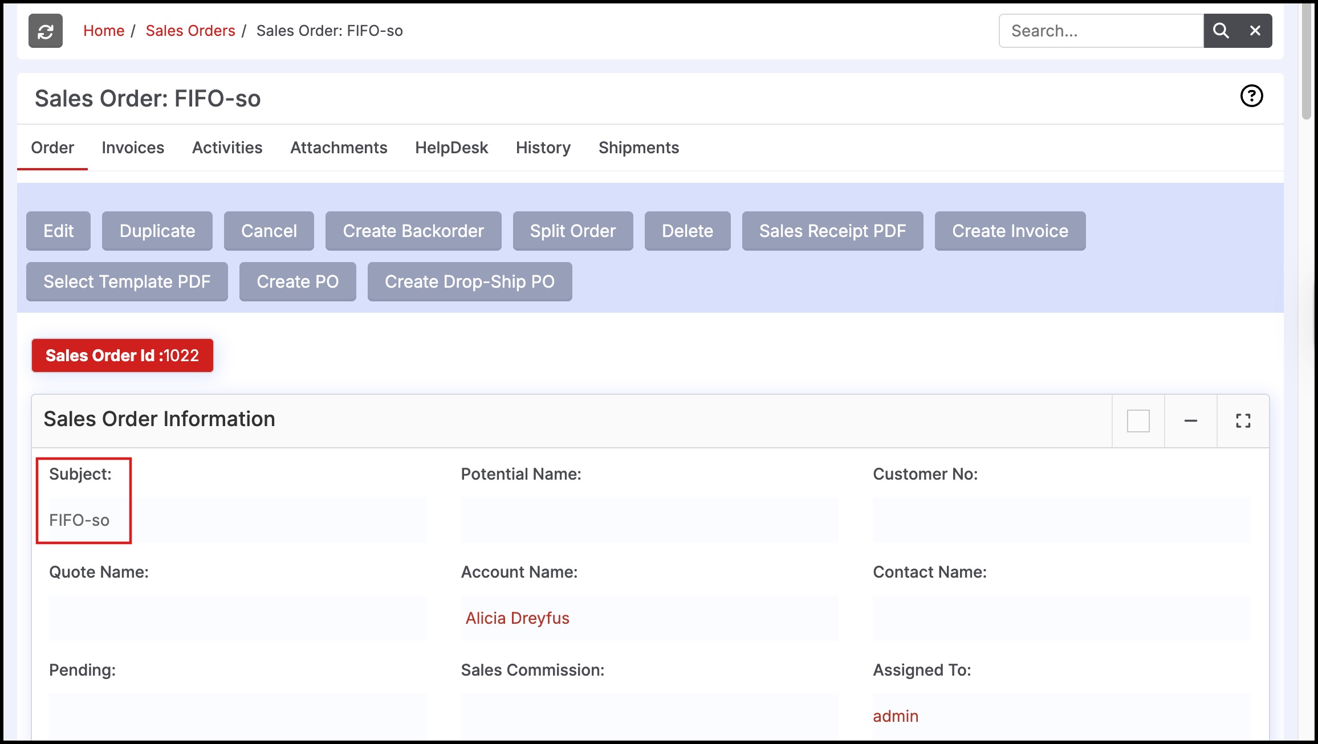The width and height of the screenshot is (1318, 744).
Task: Click the refresh icon button
Action: (46, 31)
